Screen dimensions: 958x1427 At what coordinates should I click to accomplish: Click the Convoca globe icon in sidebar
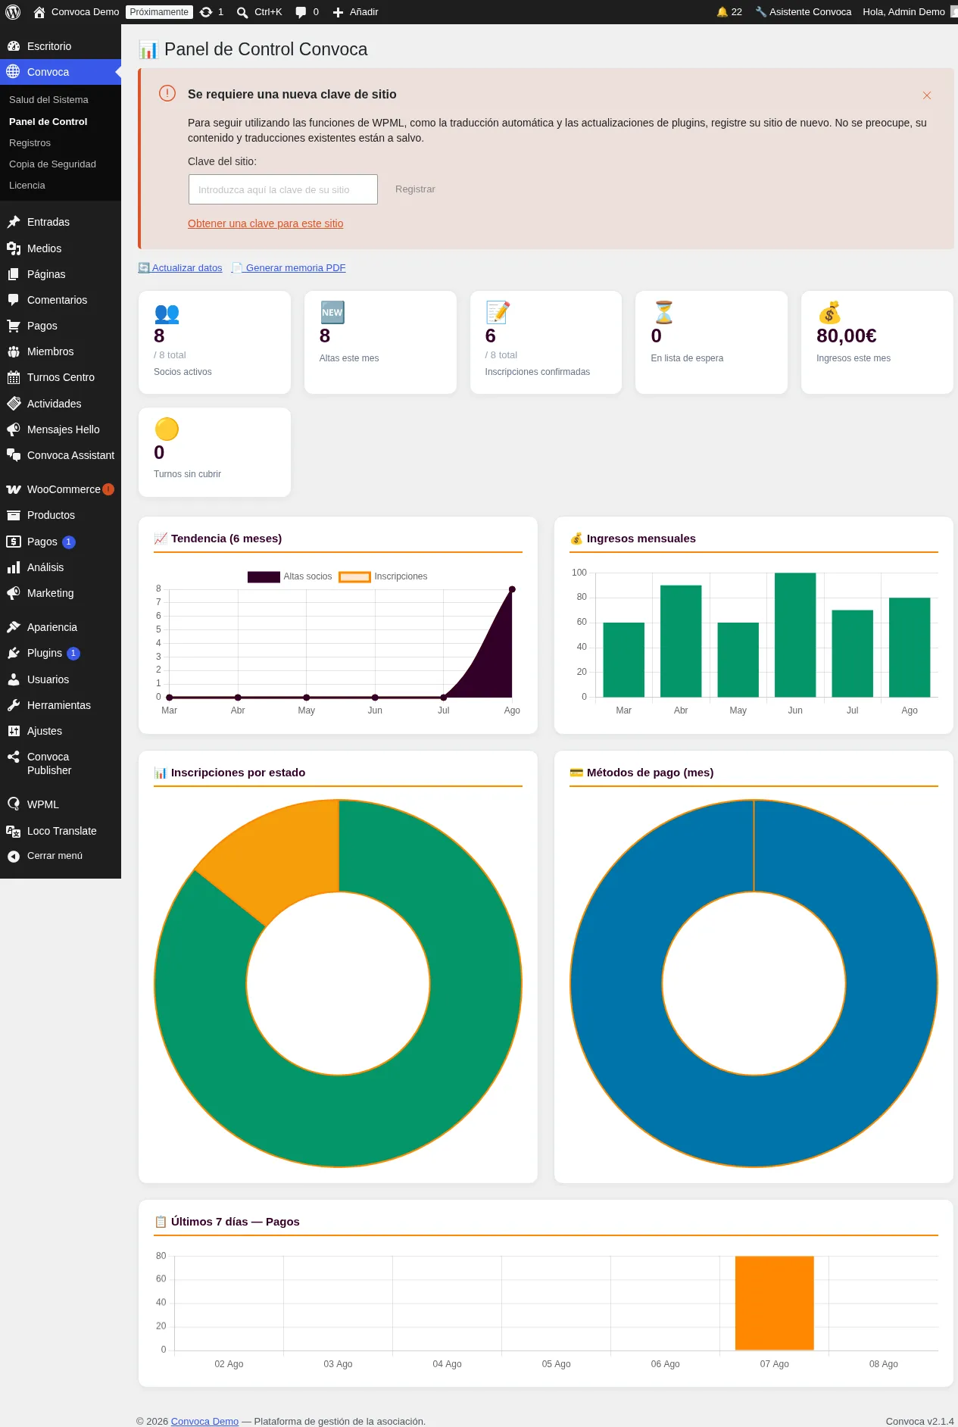coord(14,72)
